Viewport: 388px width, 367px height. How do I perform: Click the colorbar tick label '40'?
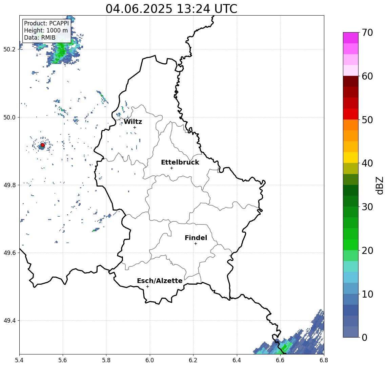click(x=367, y=163)
